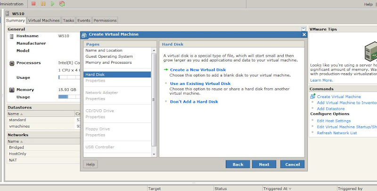
Task: Open the Tasks tab
Action: pos(68,20)
